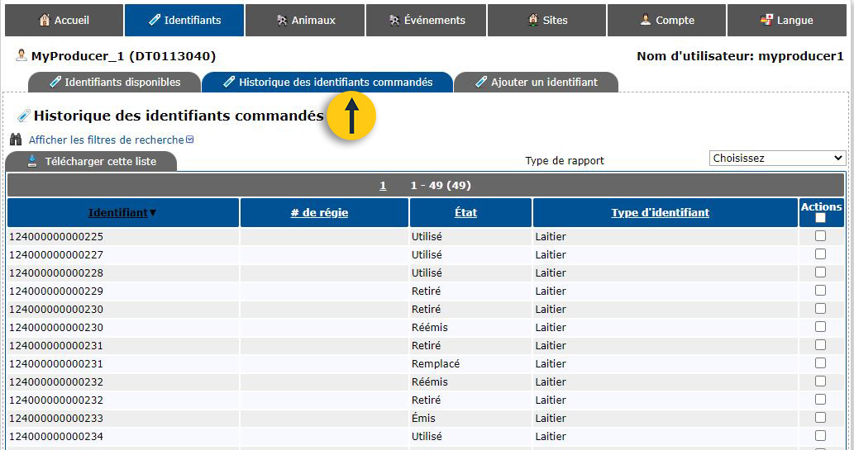The image size is (854, 450).
Task: Expand the search filters arrow icon
Action: point(189,140)
